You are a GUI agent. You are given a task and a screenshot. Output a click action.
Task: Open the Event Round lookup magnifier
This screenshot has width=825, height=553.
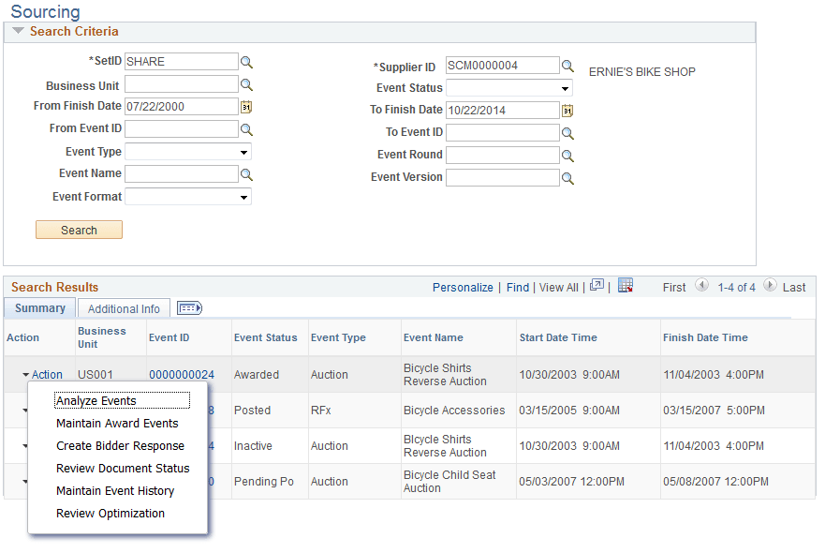[x=567, y=155]
